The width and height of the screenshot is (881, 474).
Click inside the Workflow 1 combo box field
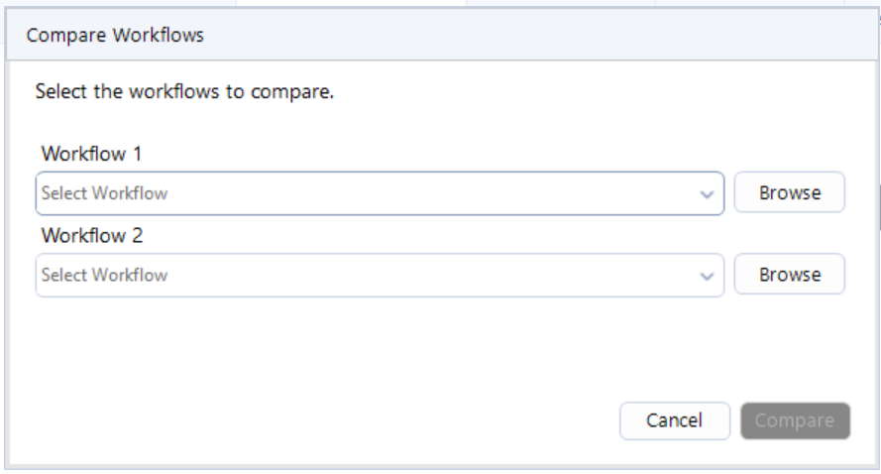tap(396, 194)
